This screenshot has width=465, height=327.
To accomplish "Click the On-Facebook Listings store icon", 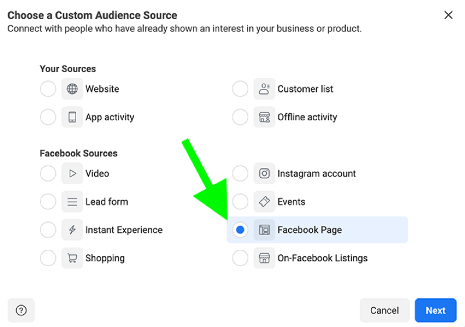I will click(264, 258).
